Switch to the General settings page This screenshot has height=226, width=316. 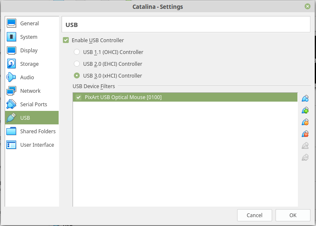(29, 24)
